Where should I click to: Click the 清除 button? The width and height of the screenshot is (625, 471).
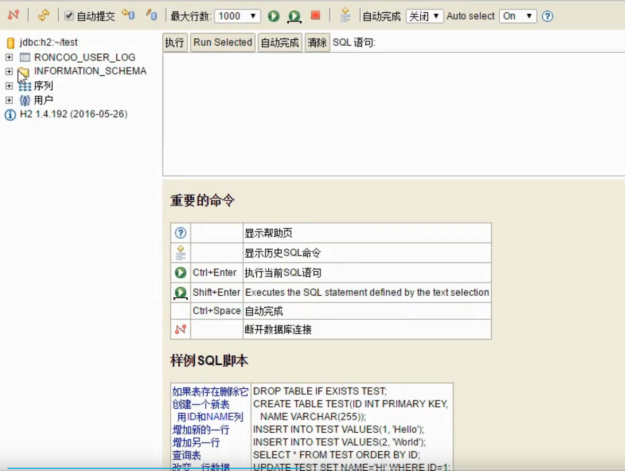[x=317, y=42]
